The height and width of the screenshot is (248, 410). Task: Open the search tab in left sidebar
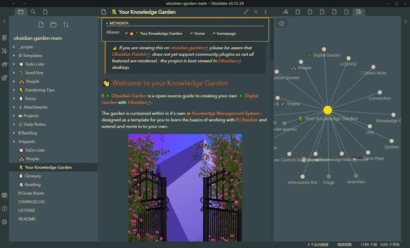33,11
